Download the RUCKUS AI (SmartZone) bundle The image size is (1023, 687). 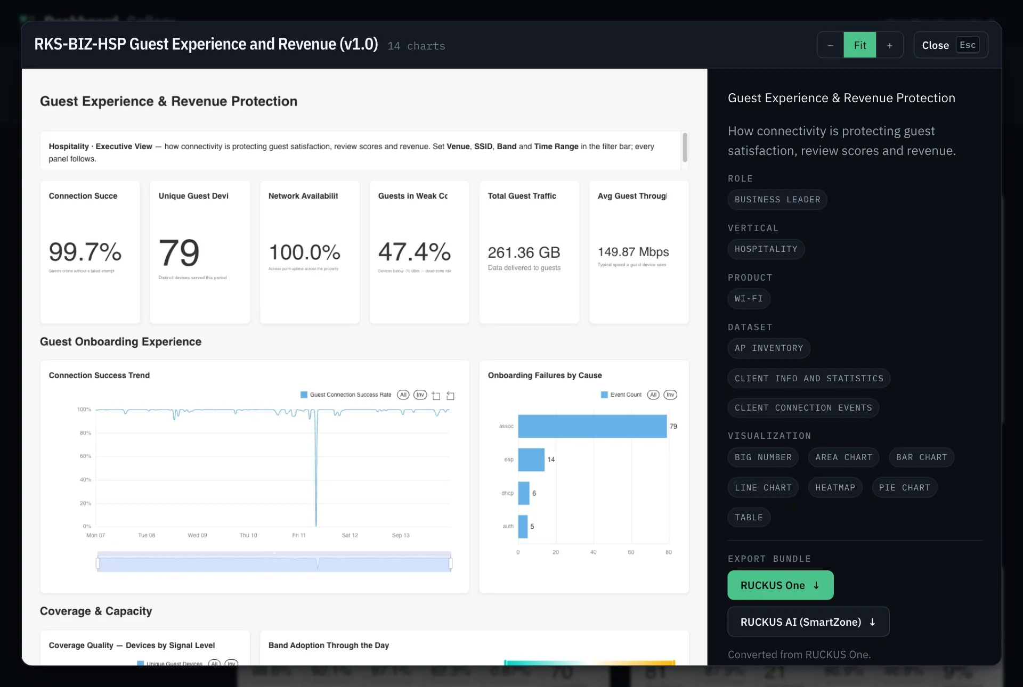pyautogui.click(x=808, y=622)
